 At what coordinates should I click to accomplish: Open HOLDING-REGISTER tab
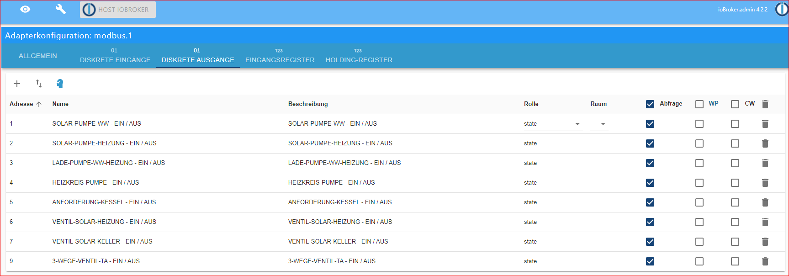coord(359,56)
